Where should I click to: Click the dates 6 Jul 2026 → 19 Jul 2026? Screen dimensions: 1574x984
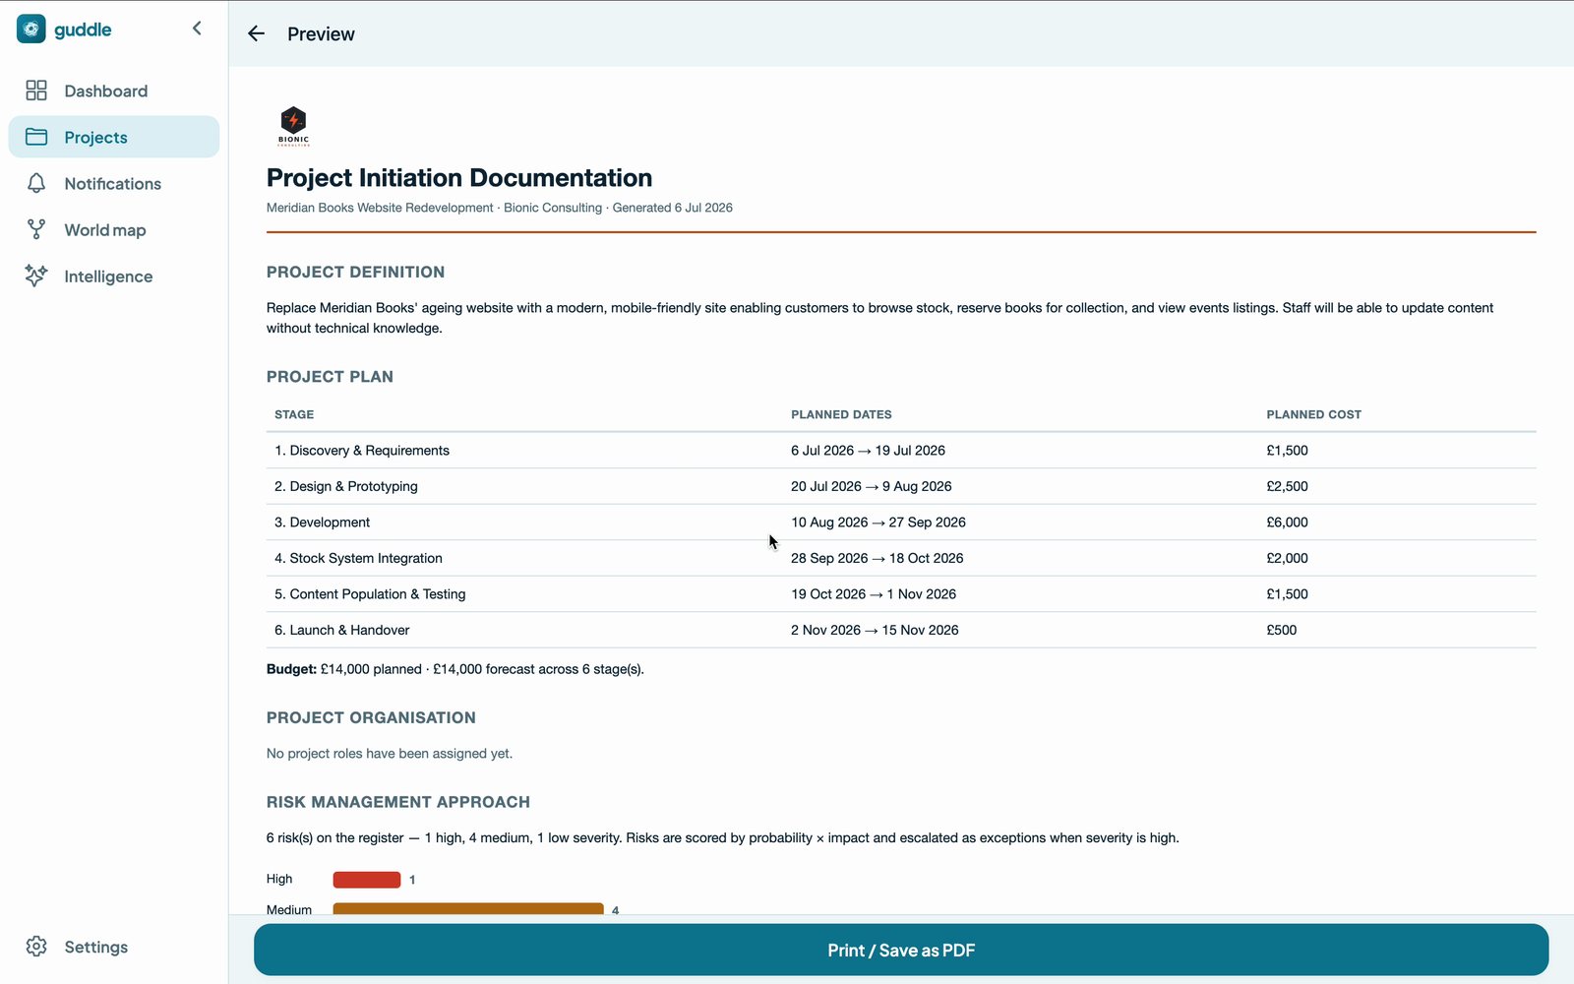pyautogui.click(x=868, y=451)
